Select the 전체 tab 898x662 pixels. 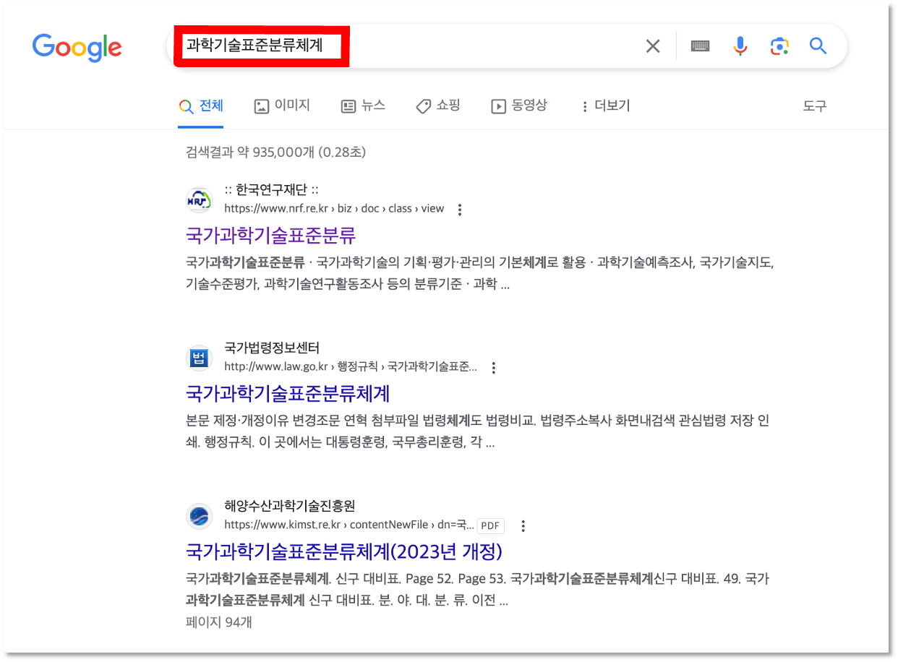(x=201, y=106)
